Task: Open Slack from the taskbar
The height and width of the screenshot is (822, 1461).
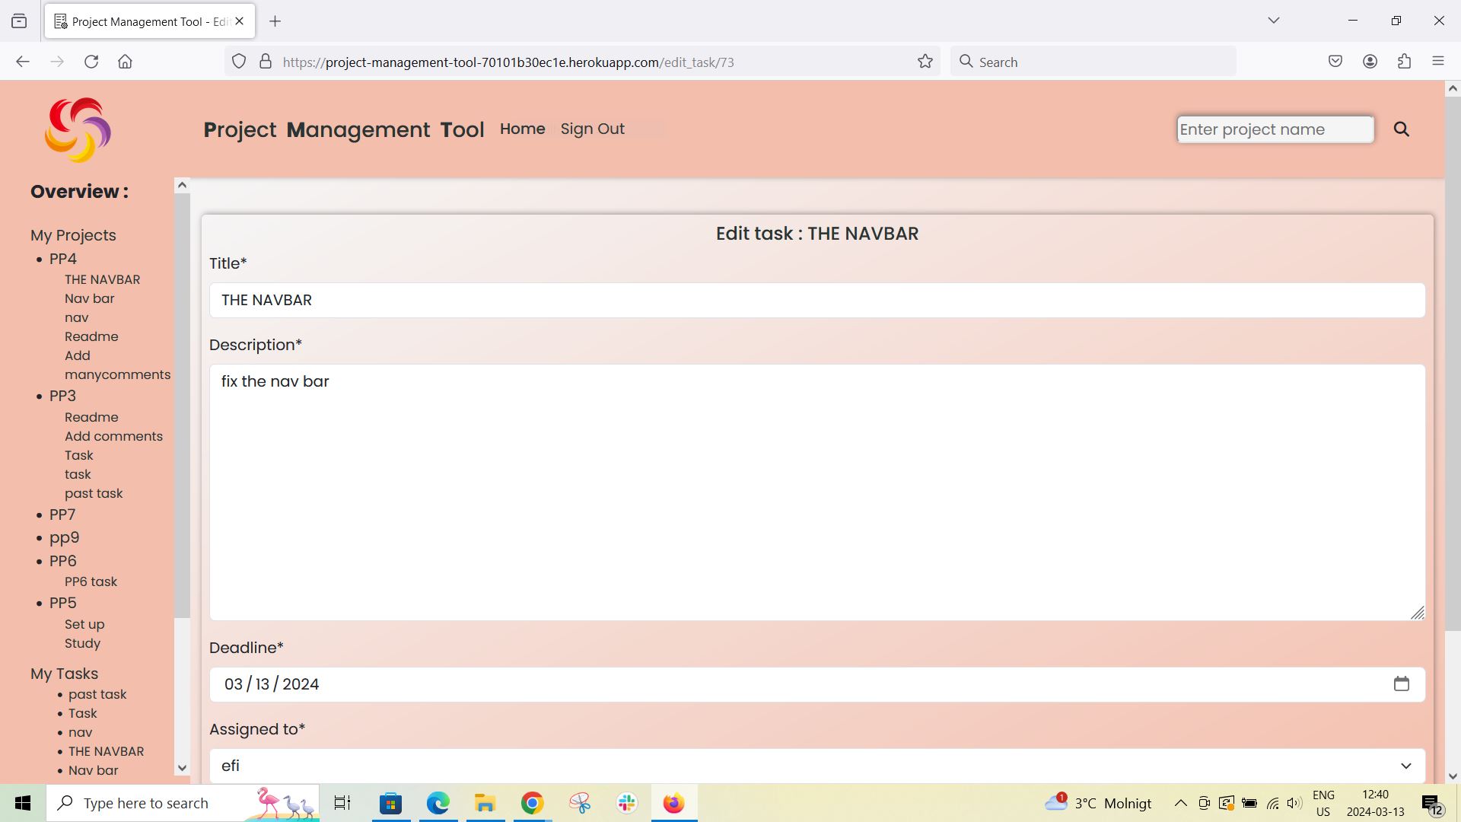Action: pyautogui.click(x=625, y=802)
